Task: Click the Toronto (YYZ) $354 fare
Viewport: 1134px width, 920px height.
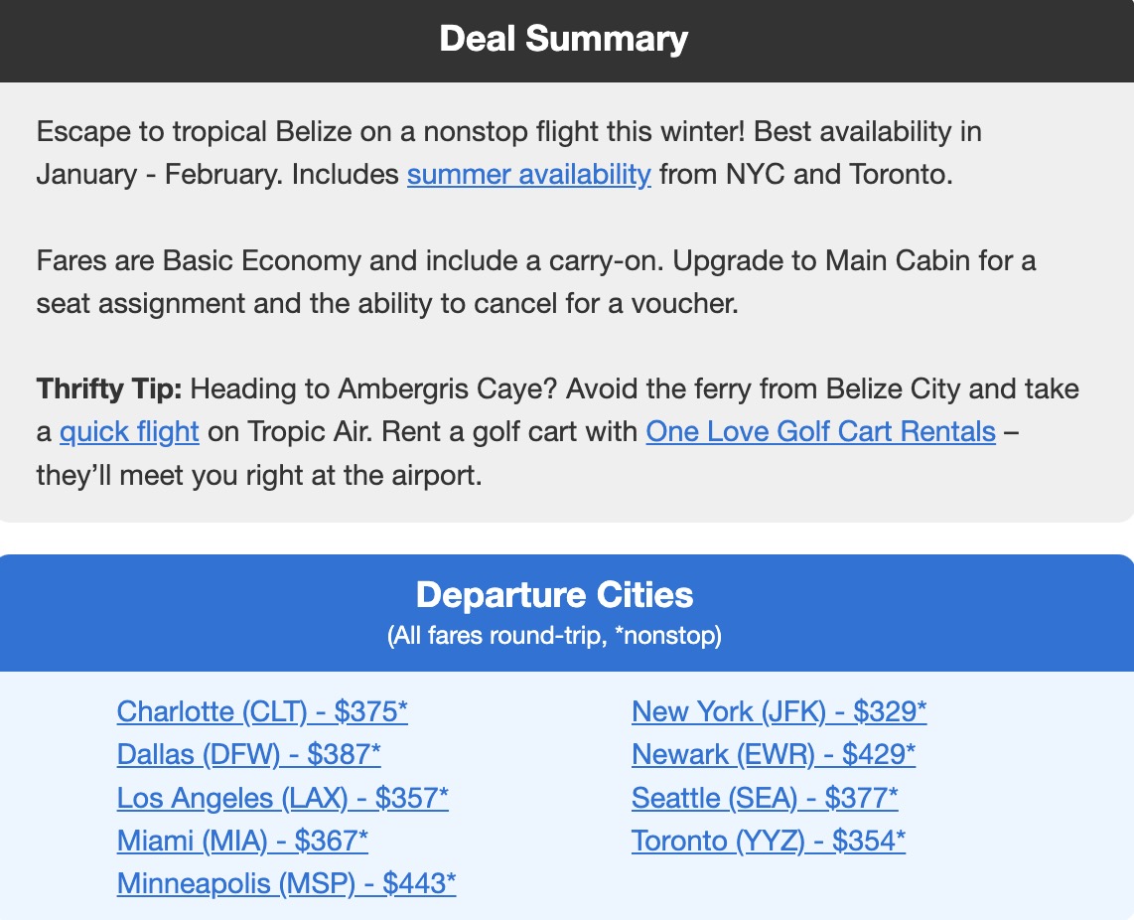Action: click(x=769, y=841)
